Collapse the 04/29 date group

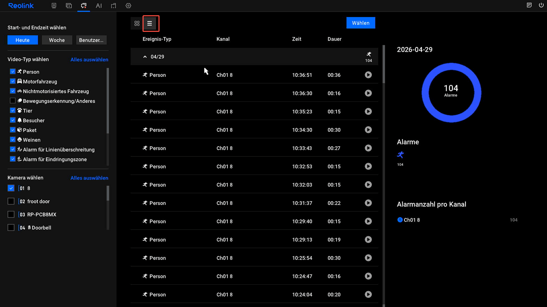point(145,57)
